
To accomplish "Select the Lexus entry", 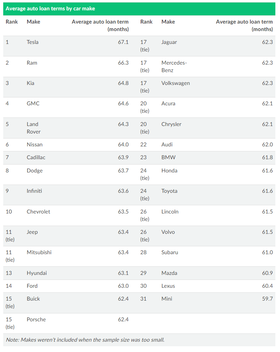I will click(168, 286).
